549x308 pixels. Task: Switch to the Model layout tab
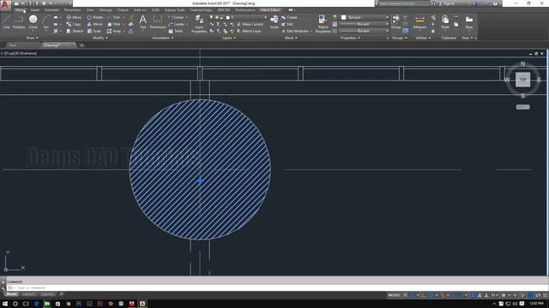coord(11,294)
